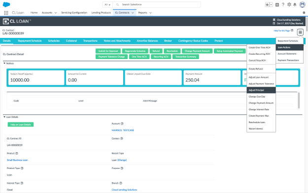
Task: Expand the CL Contracts nav chevron
Action: (133, 13)
